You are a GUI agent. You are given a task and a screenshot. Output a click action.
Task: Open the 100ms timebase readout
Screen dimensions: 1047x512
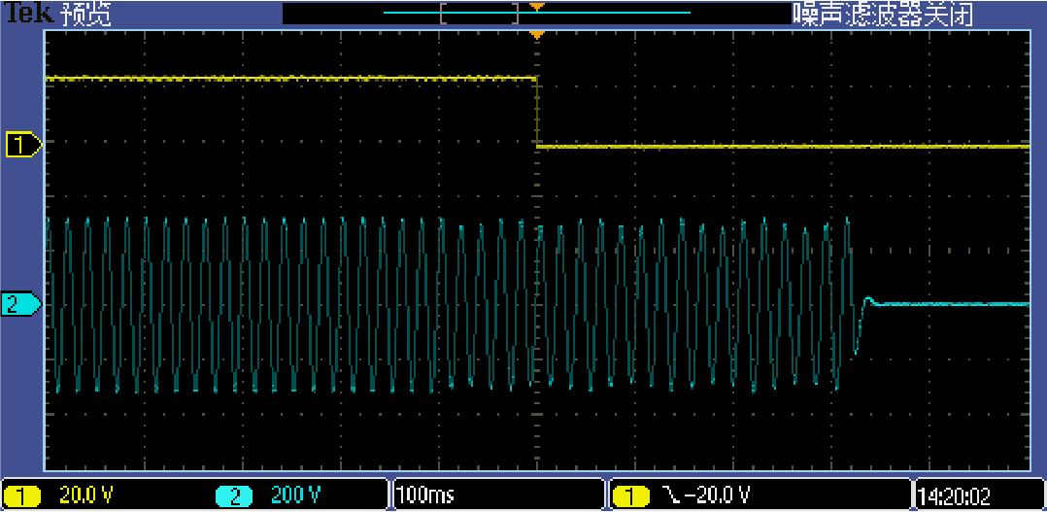[425, 496]
